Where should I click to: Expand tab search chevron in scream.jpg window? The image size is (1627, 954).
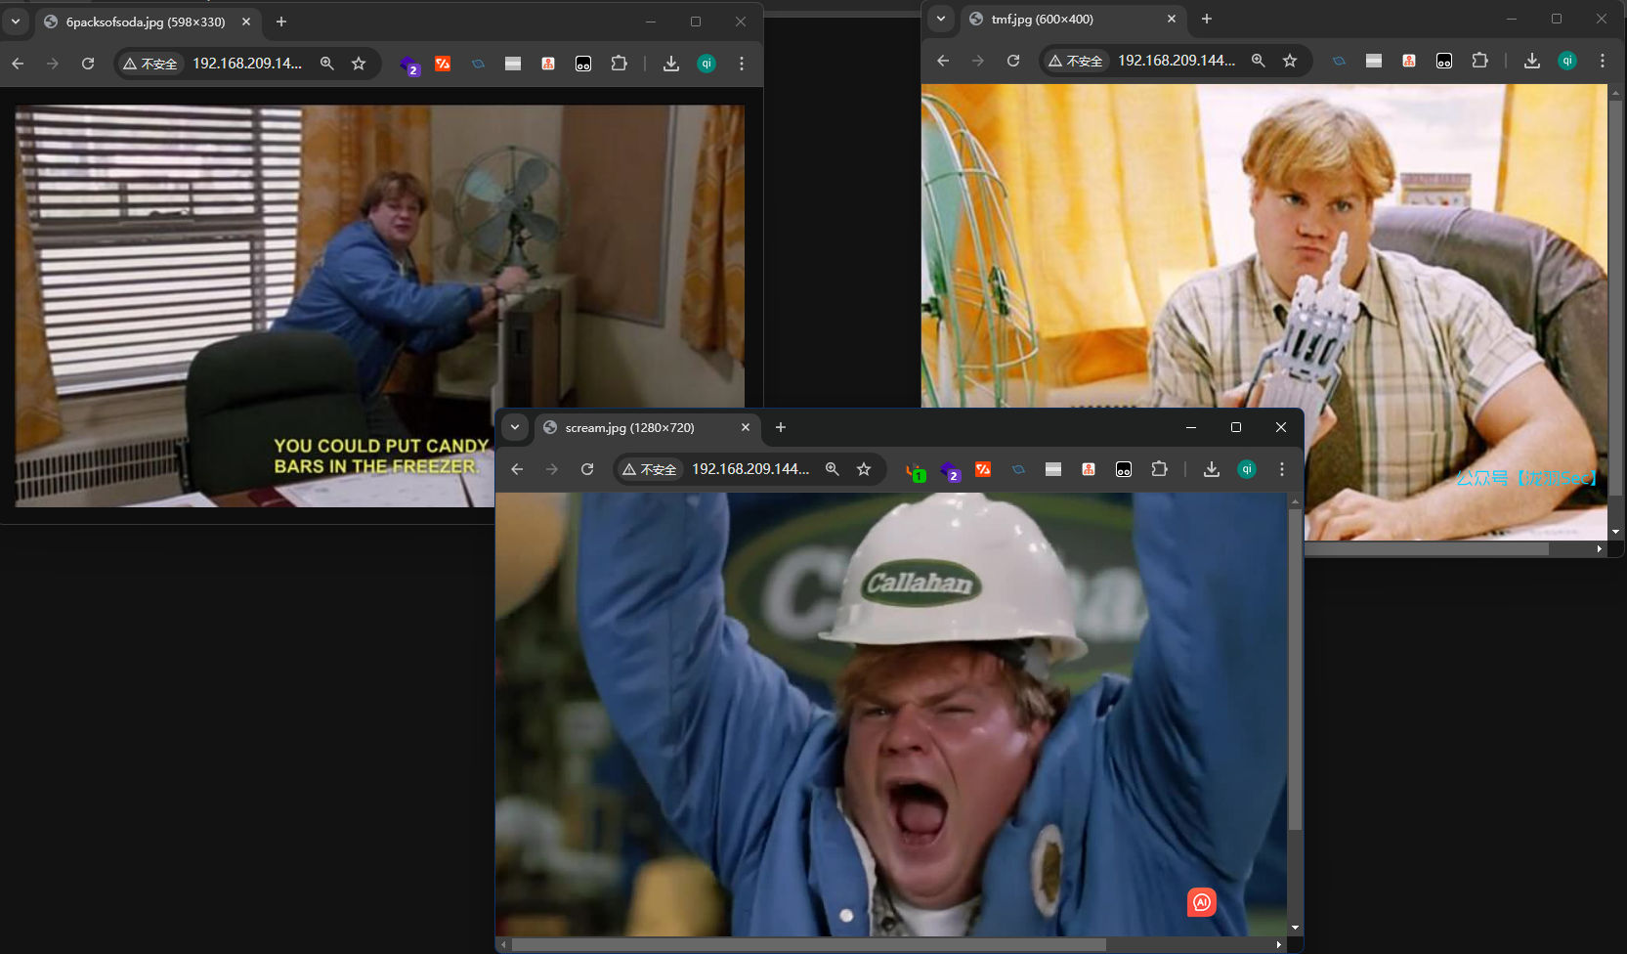click(515, 427)
